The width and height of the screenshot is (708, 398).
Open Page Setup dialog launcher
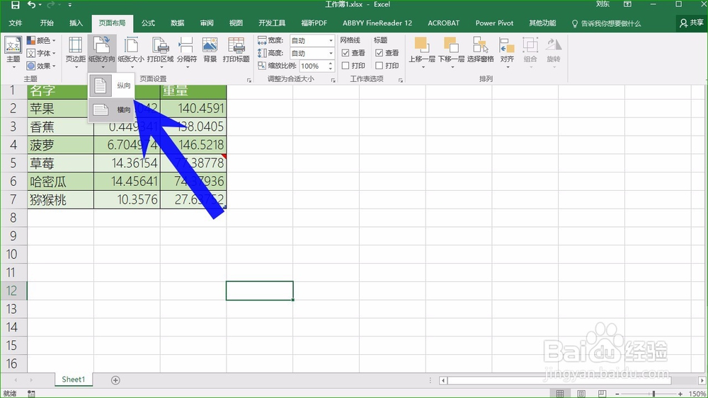click(x=249, y=80)
